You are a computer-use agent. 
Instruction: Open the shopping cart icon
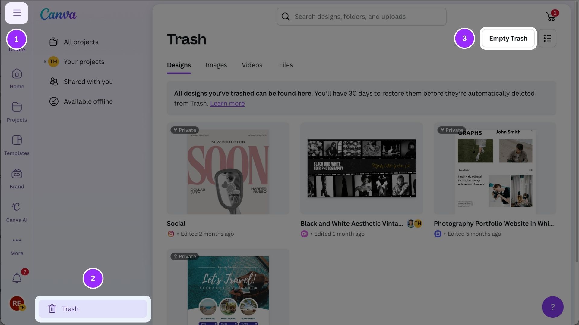coord(551,17)
